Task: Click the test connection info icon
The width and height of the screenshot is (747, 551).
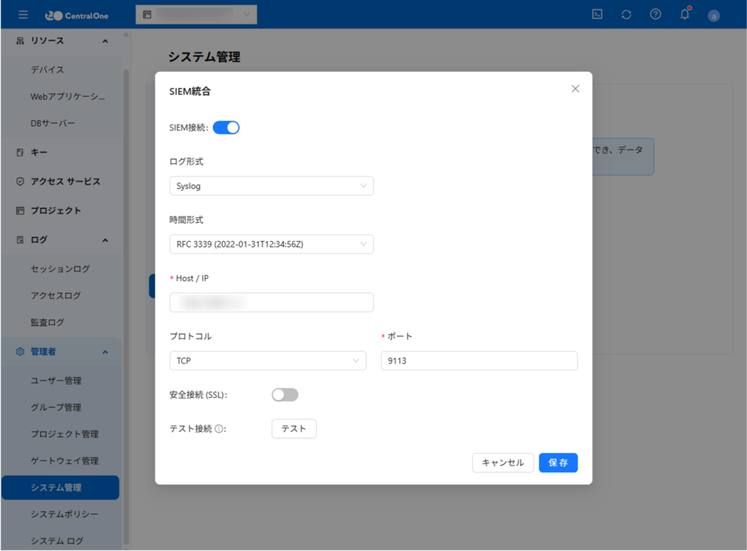Action: click(219, 429)
